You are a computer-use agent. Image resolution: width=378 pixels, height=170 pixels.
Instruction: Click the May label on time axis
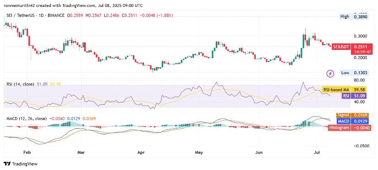(199, 153)
